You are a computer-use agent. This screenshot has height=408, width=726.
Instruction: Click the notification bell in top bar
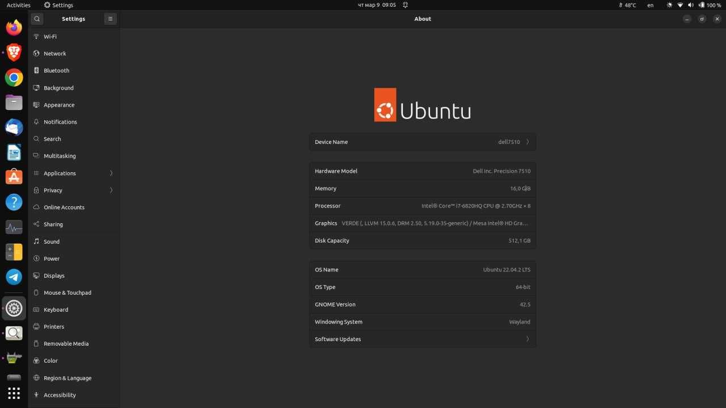406,5
